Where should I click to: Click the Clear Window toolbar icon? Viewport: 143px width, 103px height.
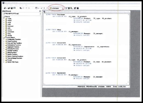26,8
